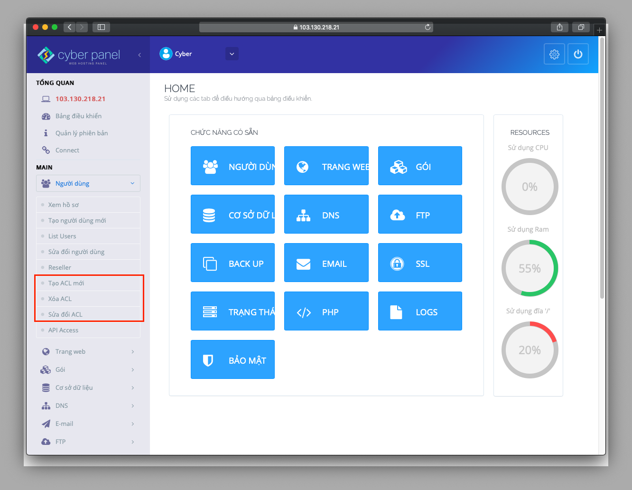Click the page vertical scrollbar

tap(602, 169)
